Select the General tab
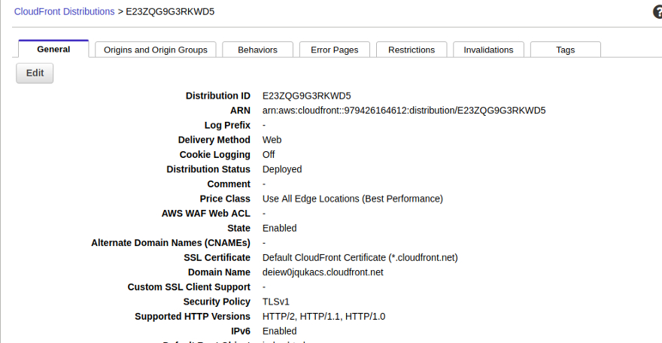This screenshot has height=343, width=662. [x=53, y=50]
